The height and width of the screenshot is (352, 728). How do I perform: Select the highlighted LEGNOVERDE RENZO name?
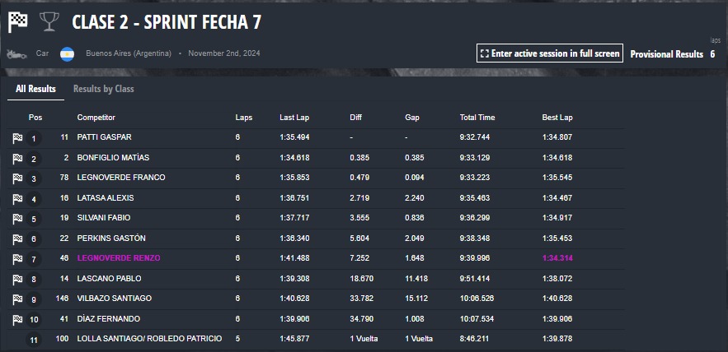[x=119, y=258]
